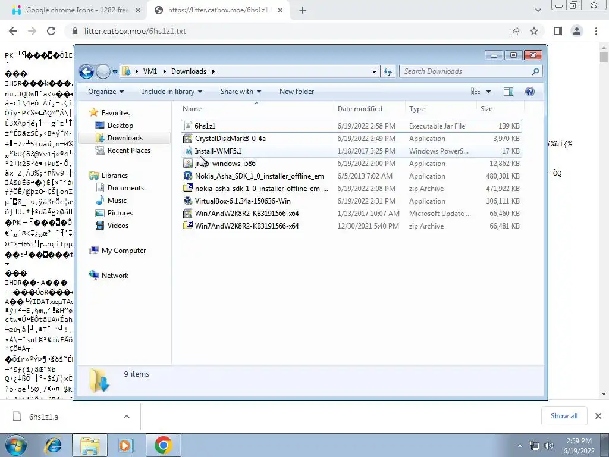609x457 pixels.
Task: Open Include in library menu
Action: [172, 92]
